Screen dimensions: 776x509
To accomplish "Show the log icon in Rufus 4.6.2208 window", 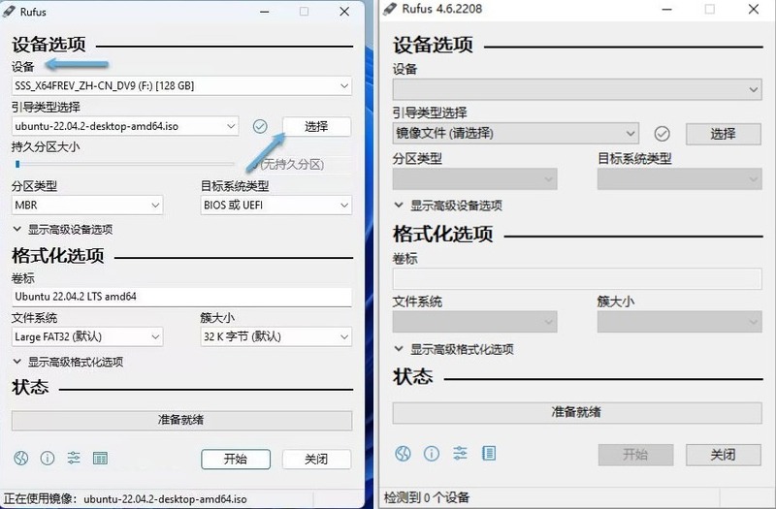I will (489, 453).
